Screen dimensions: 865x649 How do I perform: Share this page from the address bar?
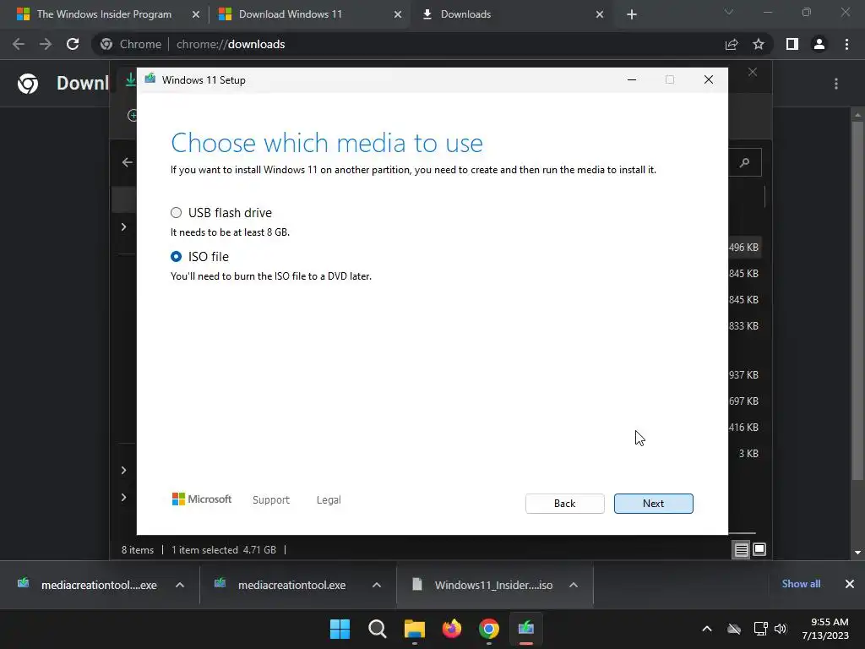[x=732, y=44]
